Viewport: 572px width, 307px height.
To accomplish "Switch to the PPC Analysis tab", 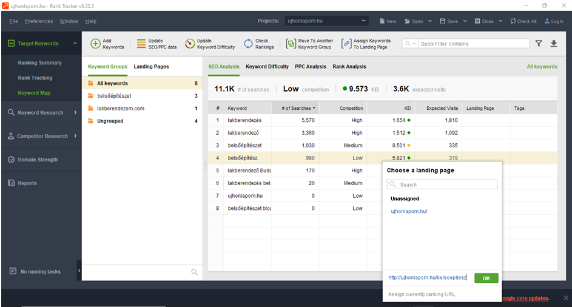I will 311,67.
